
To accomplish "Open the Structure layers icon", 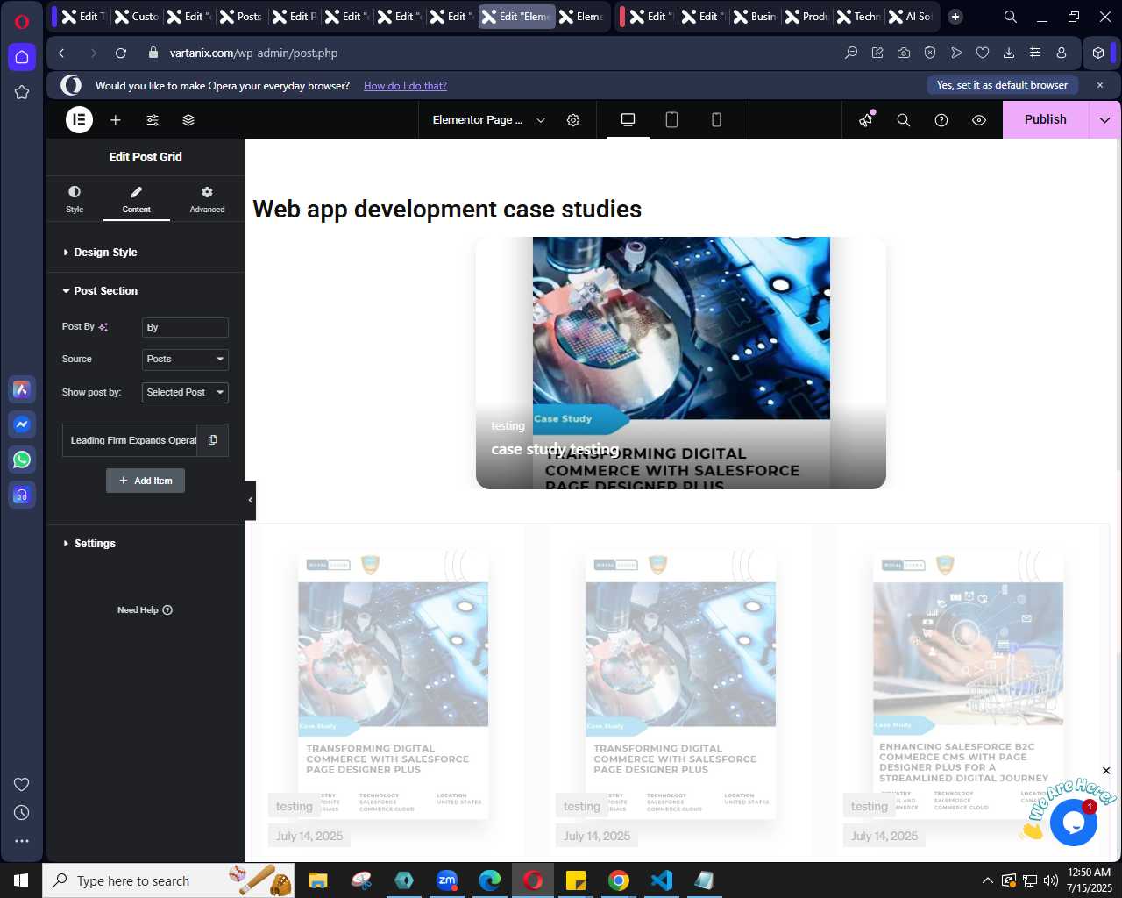I will coord(188,120).
